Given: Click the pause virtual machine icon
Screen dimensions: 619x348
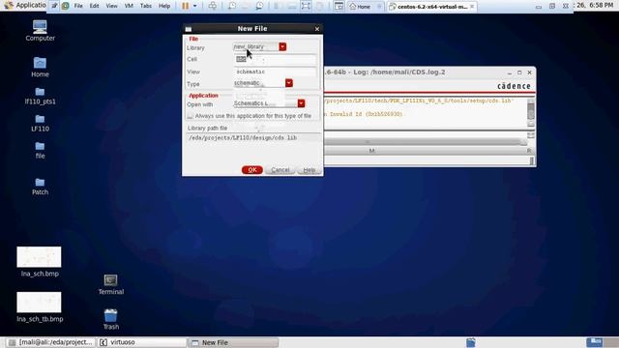Looking at the screenshot, I should pos(185,6).
